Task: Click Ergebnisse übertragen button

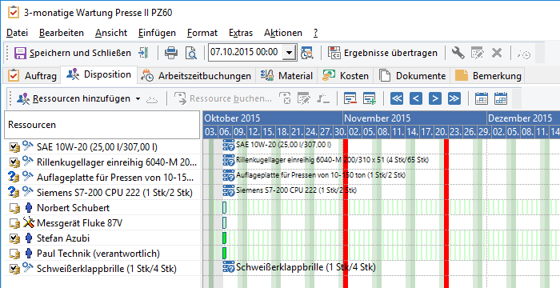Action: pyautogui.click(x=383, y=54)
